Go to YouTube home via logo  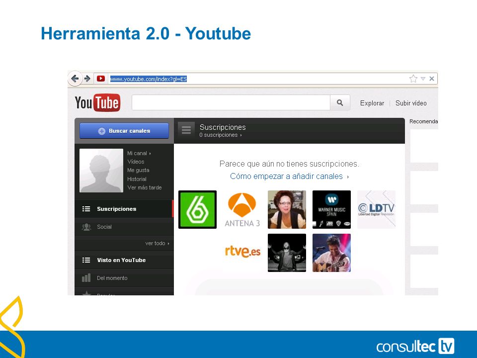click(98, 102)
